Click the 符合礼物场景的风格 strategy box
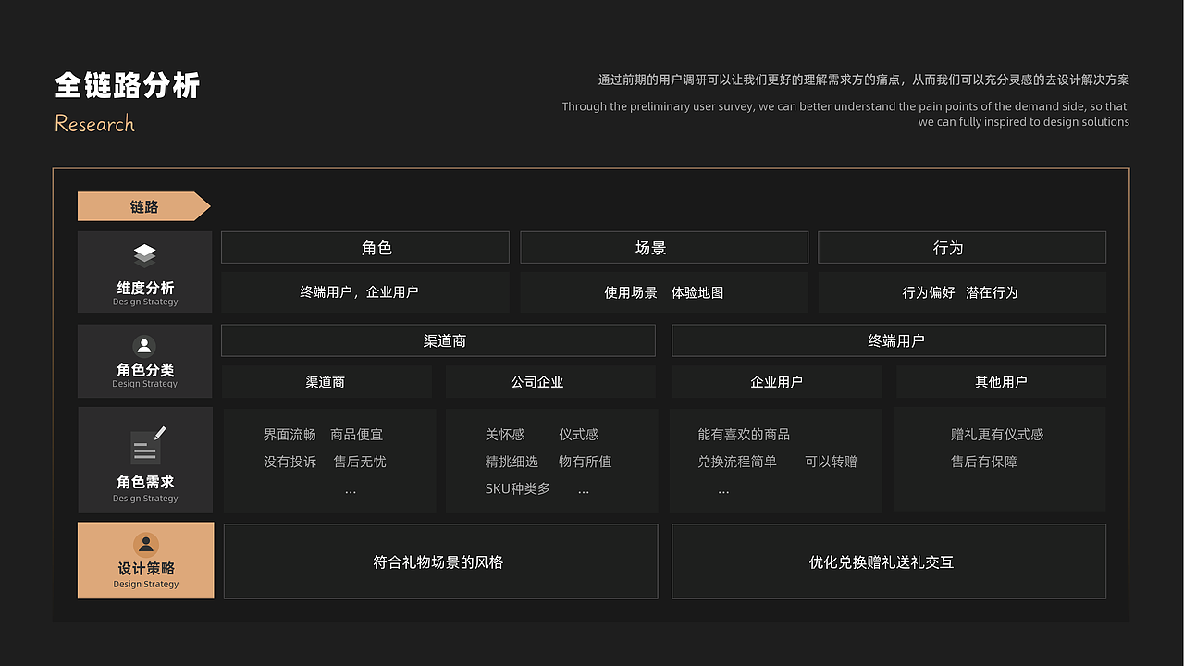Screen dimensions: 1184x666 440,561
